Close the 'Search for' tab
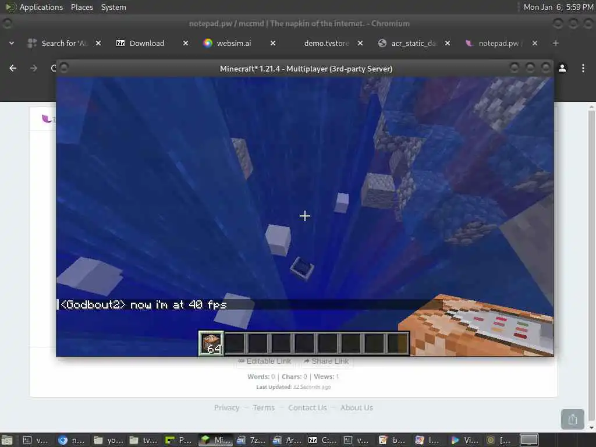This screenshot has width=596, height=447. pos(98,43)
